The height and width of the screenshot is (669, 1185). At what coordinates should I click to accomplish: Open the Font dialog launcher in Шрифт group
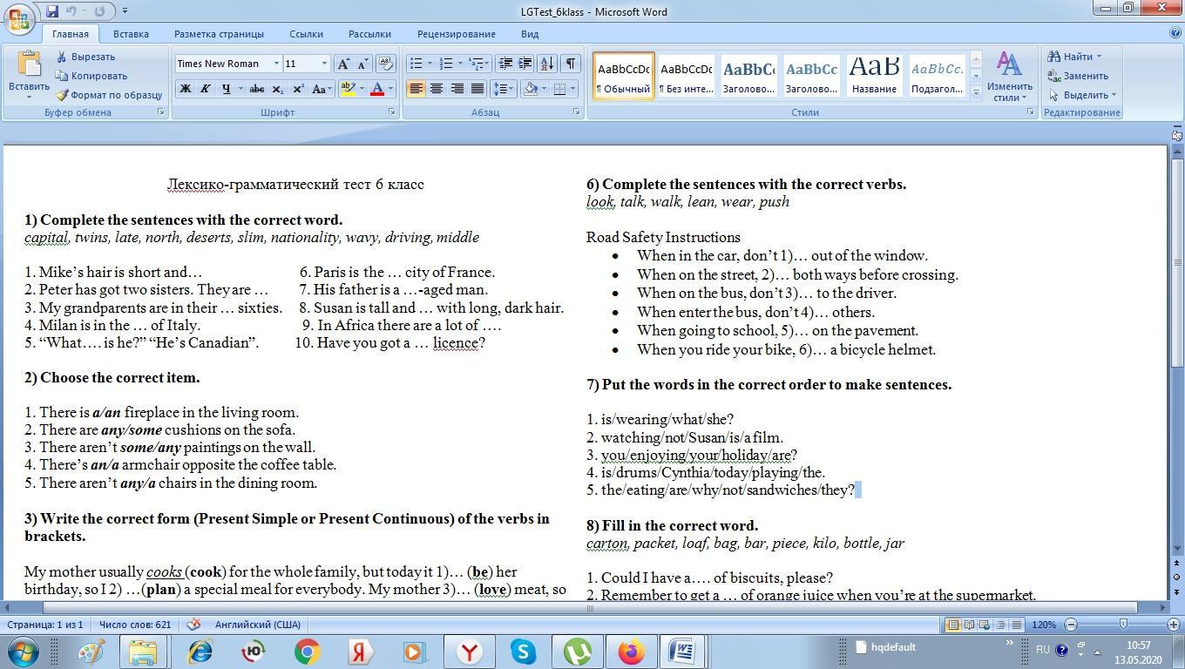[392, 112]
